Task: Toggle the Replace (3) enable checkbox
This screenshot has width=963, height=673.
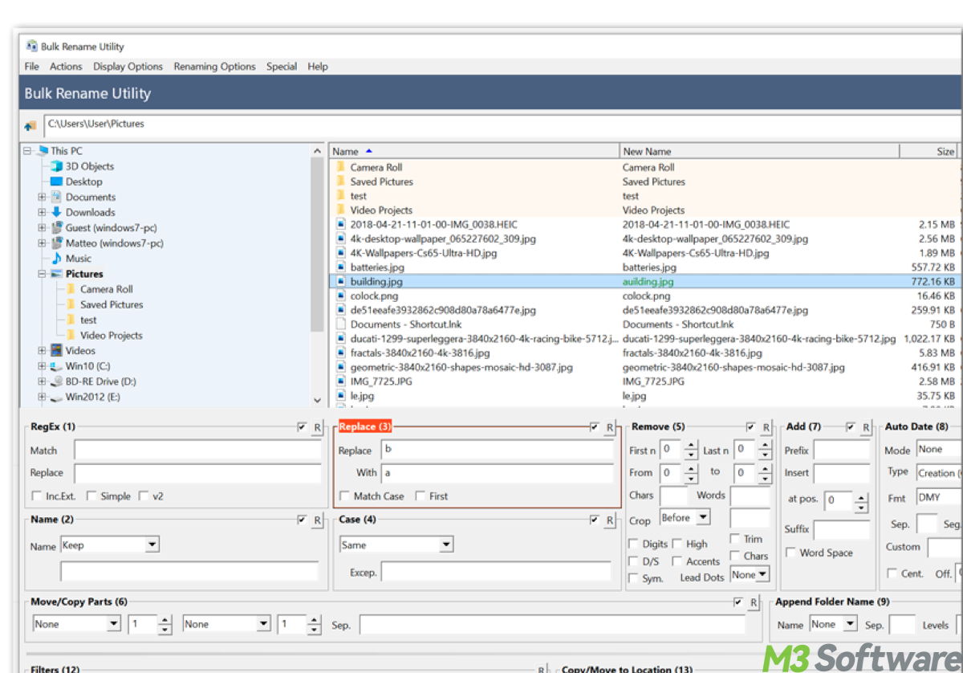Action: [x=595, y=427]
